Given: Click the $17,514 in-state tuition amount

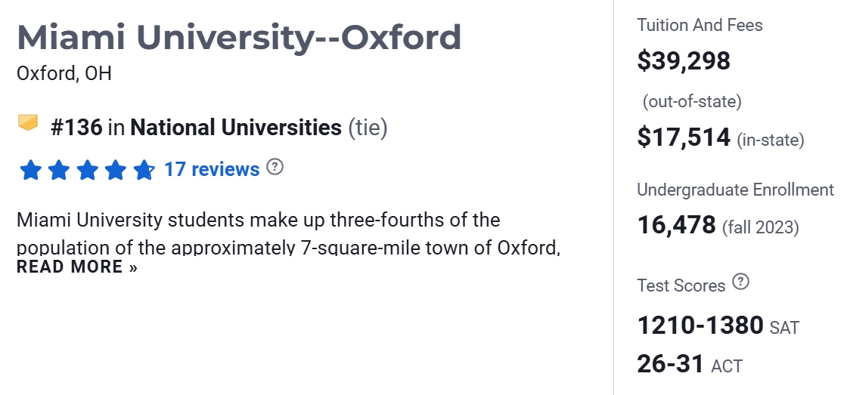Looking at the screenshot, I should coord(684,137).
